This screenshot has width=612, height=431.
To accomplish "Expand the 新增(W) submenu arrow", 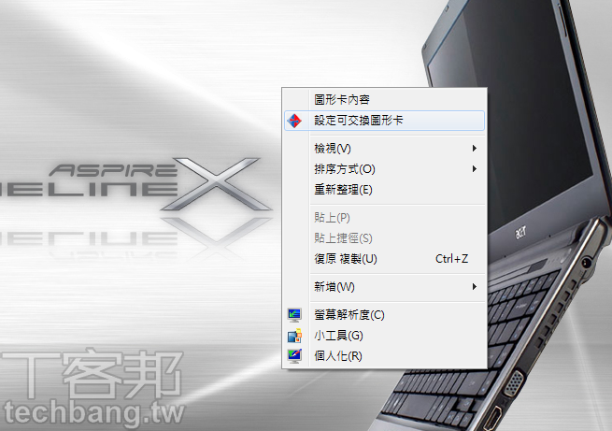I will pyautogui.click(x=475, y=286).
